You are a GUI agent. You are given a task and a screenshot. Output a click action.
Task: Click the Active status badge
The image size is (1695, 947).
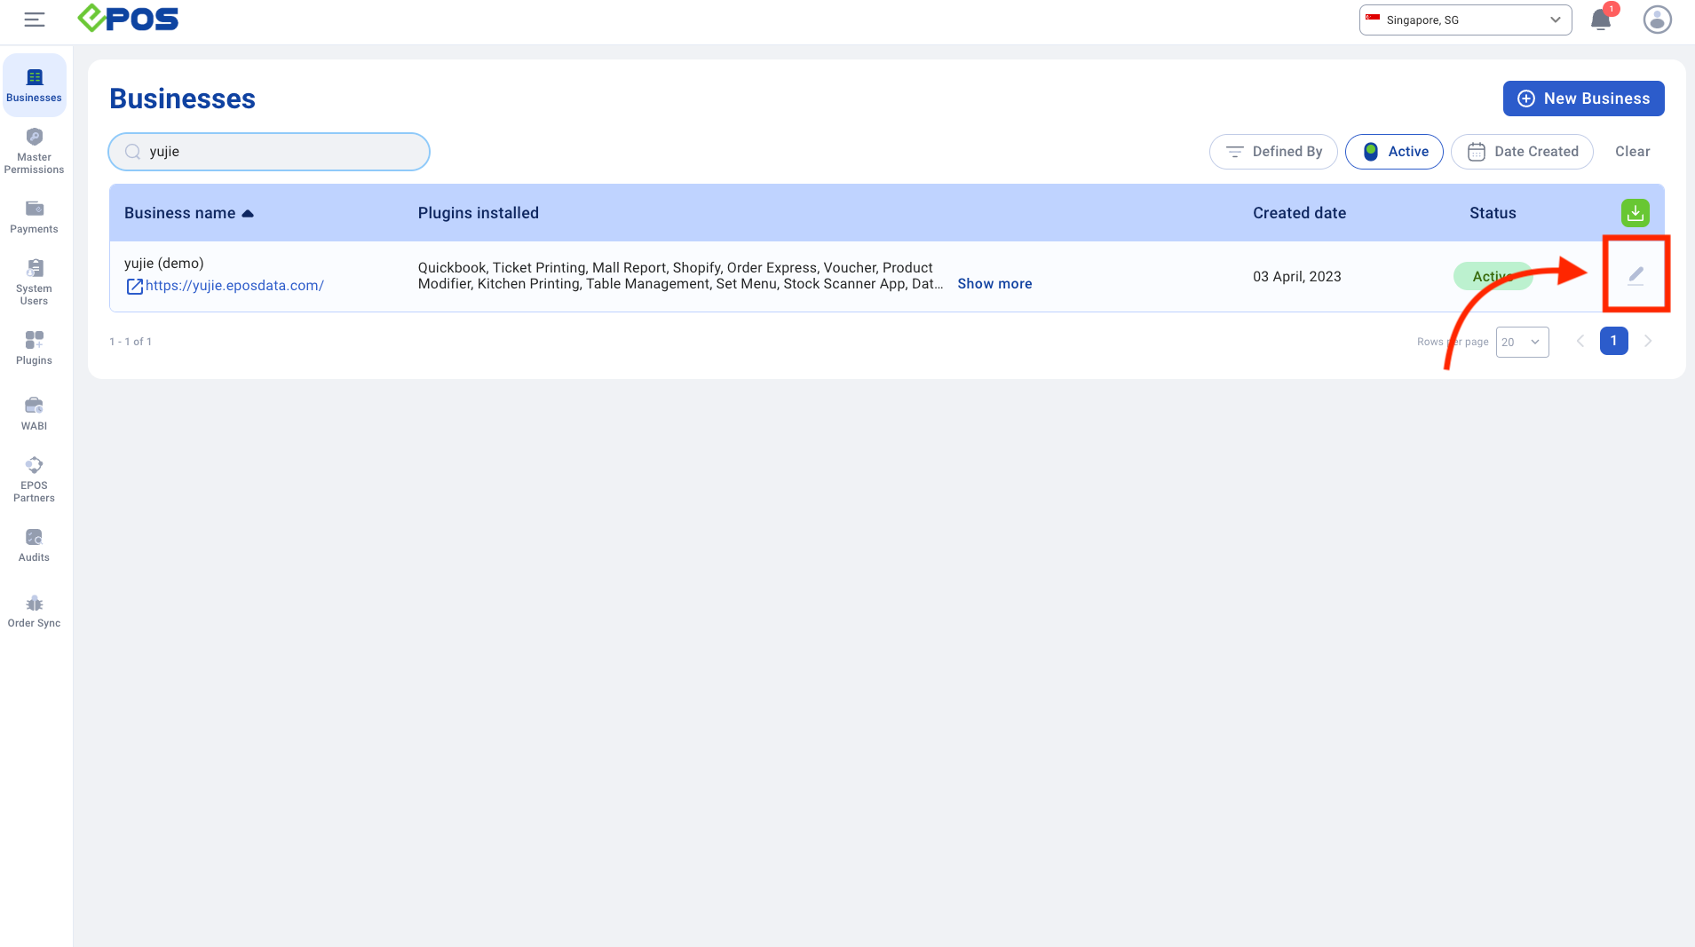pos(1493,276)
